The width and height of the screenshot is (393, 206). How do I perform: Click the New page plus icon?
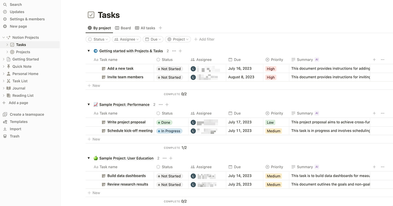point(5,26)
